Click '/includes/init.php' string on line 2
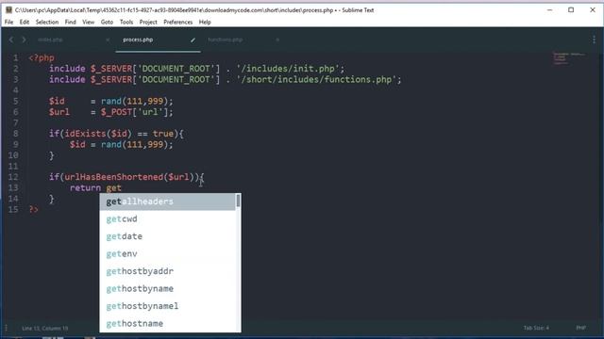Viewport: 604px width, 339px height. tap(288, 69)
